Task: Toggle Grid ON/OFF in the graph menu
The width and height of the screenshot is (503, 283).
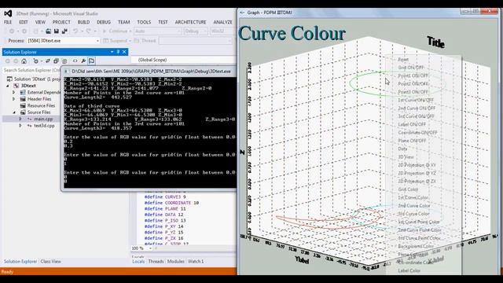Action: (411, 68)
